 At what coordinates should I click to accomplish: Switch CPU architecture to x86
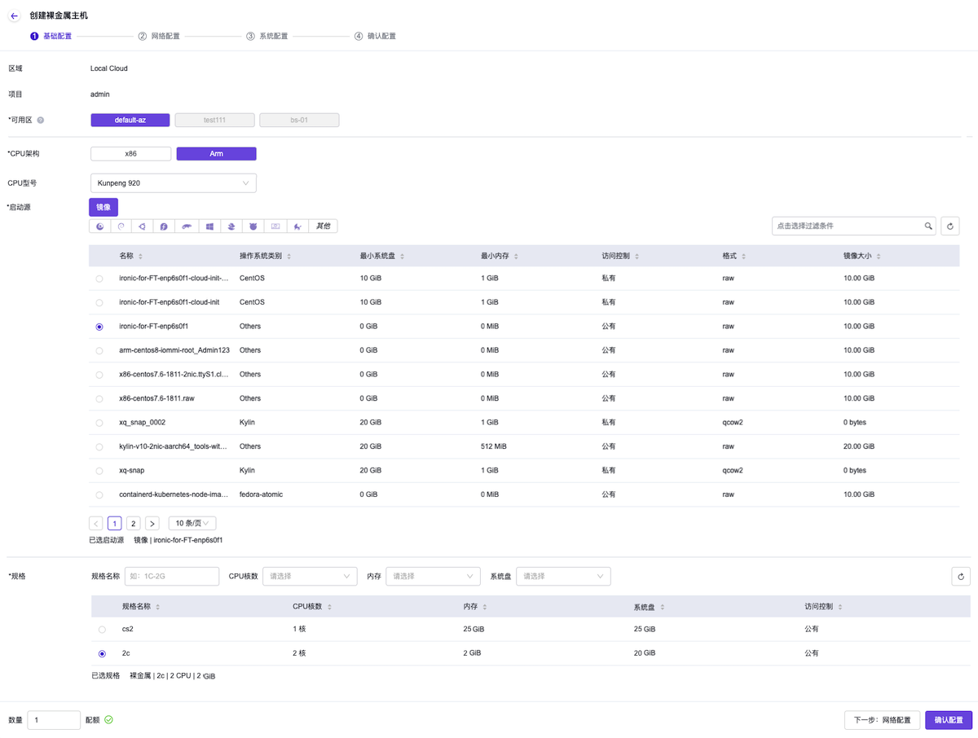pos(130,153)
